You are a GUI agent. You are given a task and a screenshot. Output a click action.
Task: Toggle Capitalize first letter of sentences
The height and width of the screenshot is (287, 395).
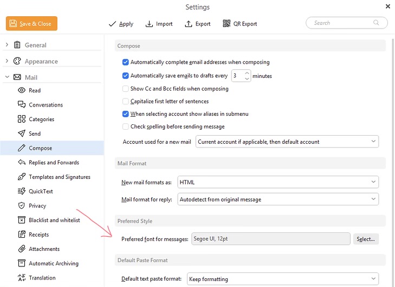(x=125, y=101)
